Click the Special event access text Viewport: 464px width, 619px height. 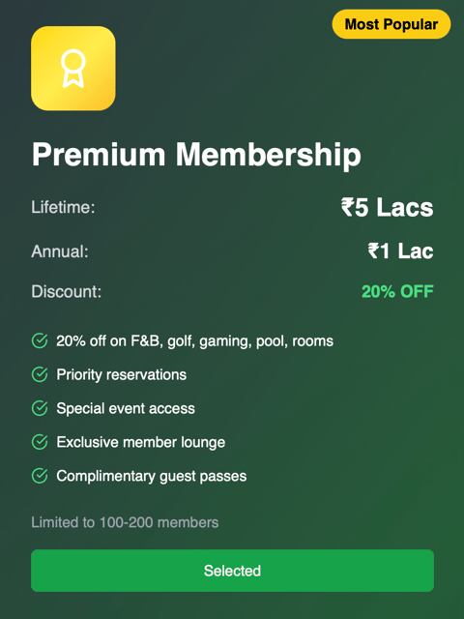pos(126,408)
